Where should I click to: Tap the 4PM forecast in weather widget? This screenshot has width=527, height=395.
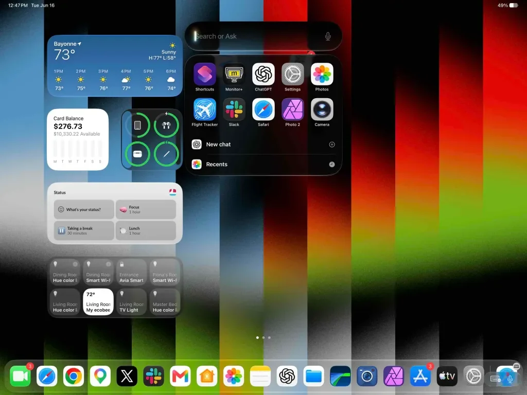126,80
